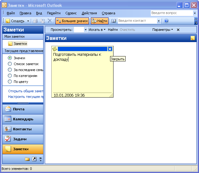Image resolution: width=199 pixels, height=173 pixels.
Task: Click status bar 'Всего элементов: 0'
Action: point(17,169)
